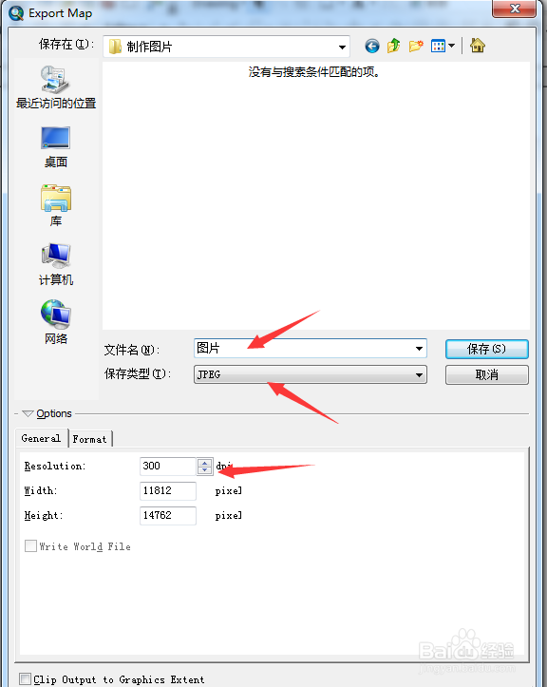The image size is (547, 687).
Task: Select the General tab
Action: click(41, 438)
